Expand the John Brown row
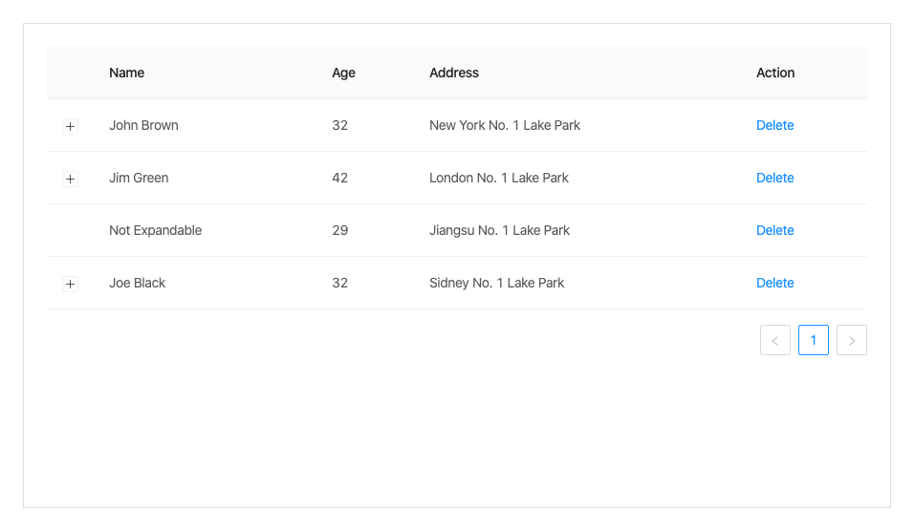Image resolution: width=914 pixels, height=531 pixels. tap(70, 126)
